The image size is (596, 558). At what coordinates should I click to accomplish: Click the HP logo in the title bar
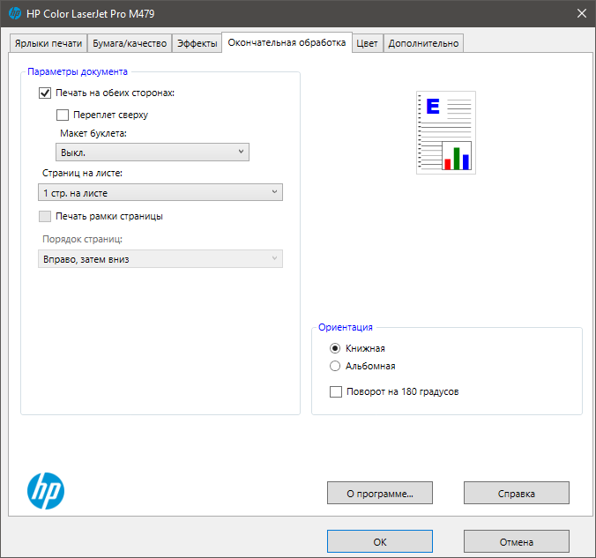pos(15,14)
